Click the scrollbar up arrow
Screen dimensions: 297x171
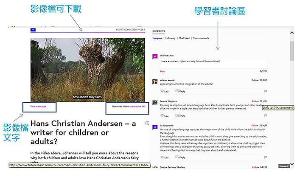(292, 33)
